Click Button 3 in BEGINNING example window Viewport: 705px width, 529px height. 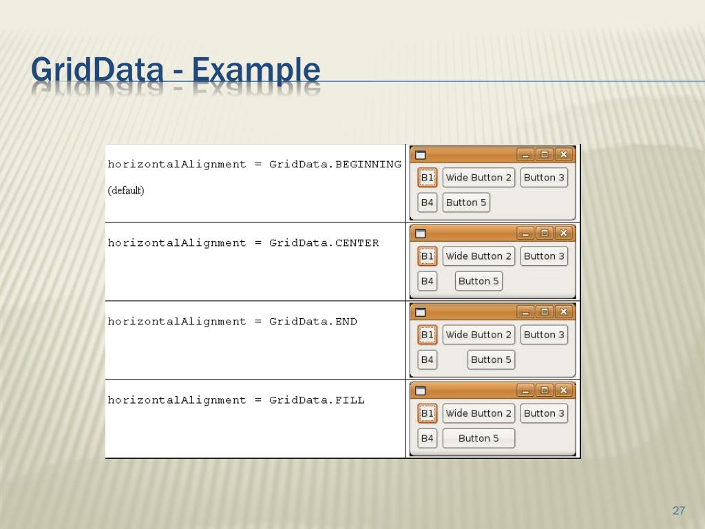point(544,177)
